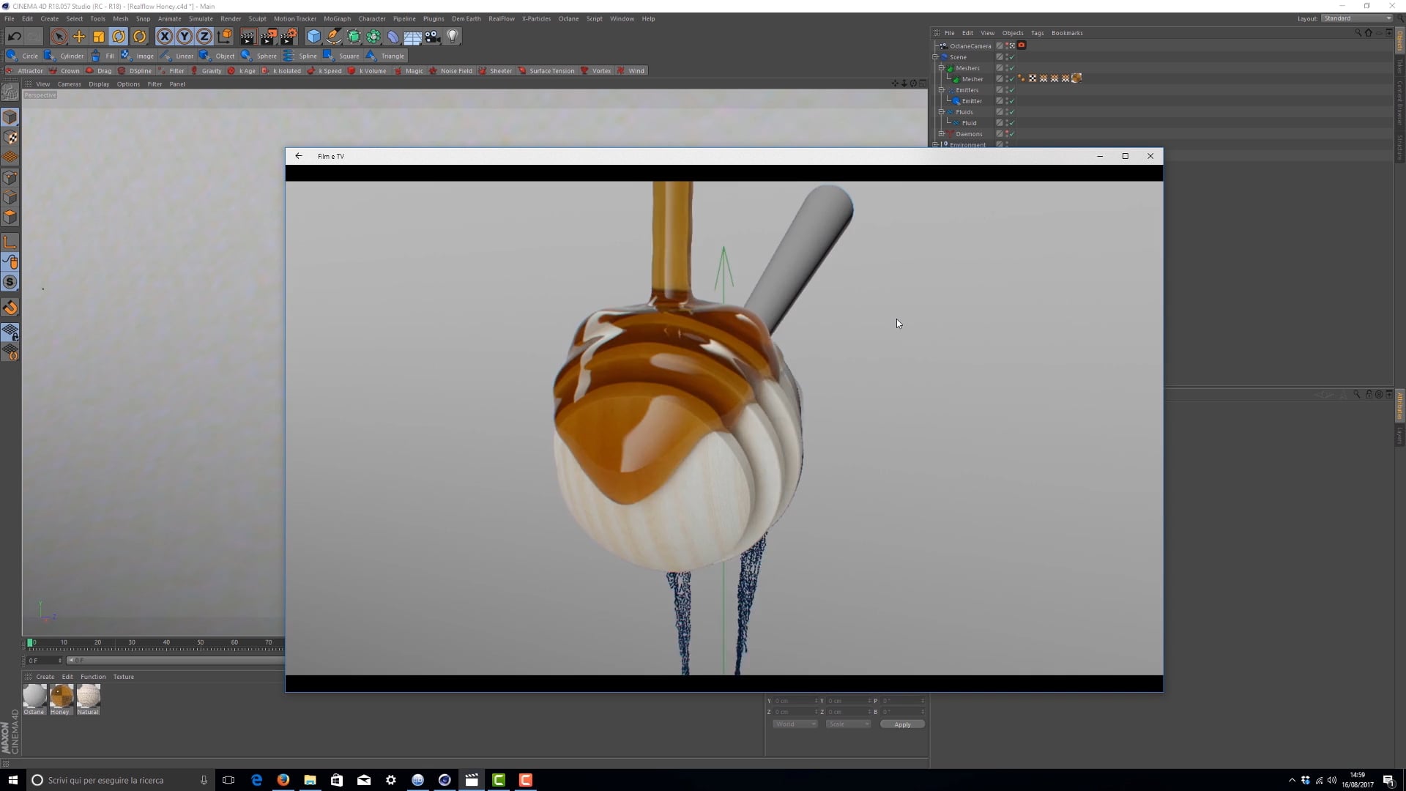1406x791 pixels.
Task: Collapse the Meshers group in the Object Manager
Action: click(x=942, y=68)
